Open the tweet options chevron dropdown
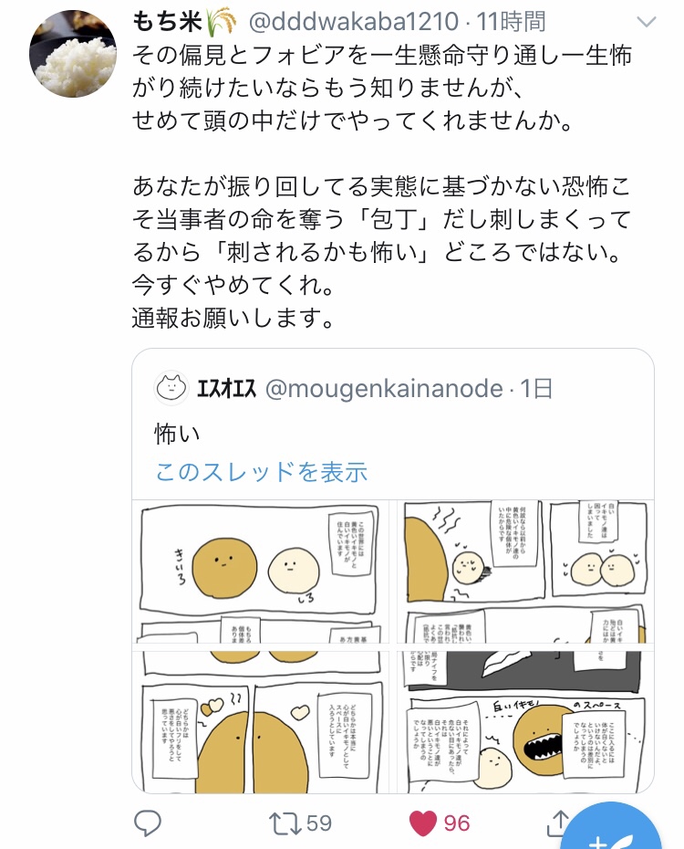 pyautogui.click(x=646, y=22)
